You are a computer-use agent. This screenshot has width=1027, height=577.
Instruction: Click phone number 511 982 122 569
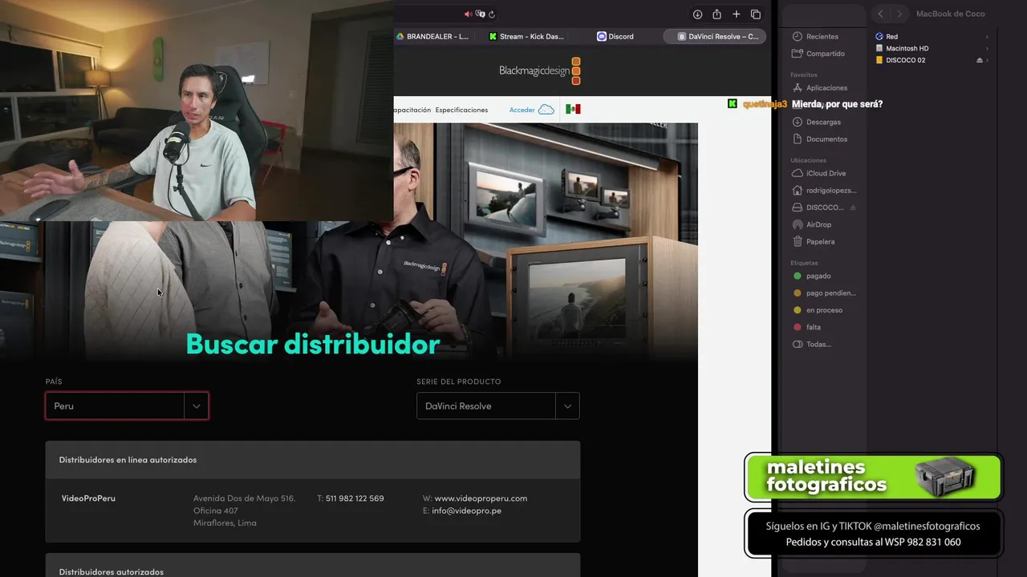click(x=355, y=498)
